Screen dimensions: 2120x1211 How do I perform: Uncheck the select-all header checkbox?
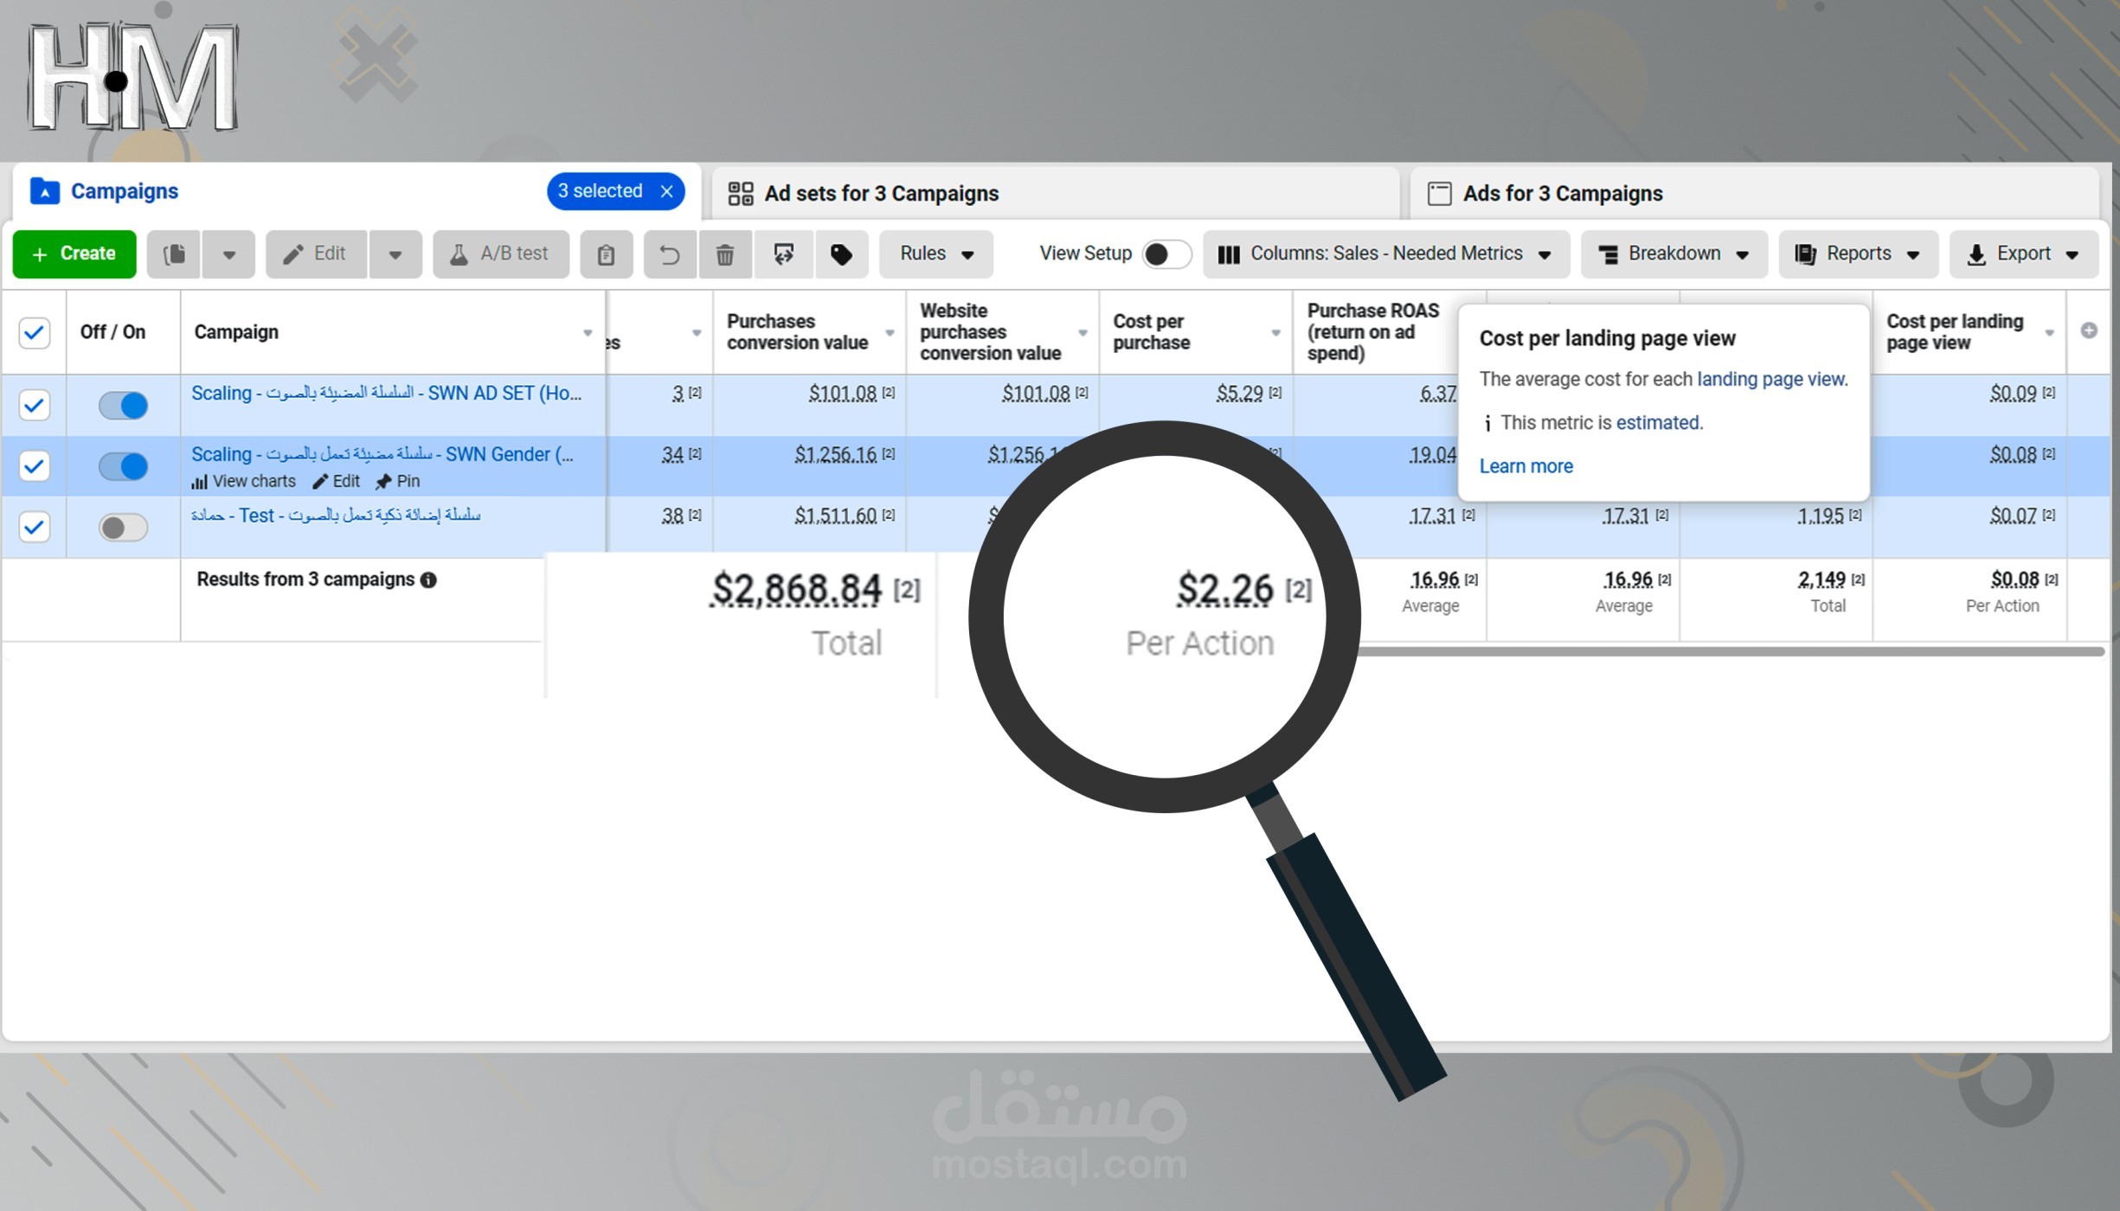coord(35,332)
